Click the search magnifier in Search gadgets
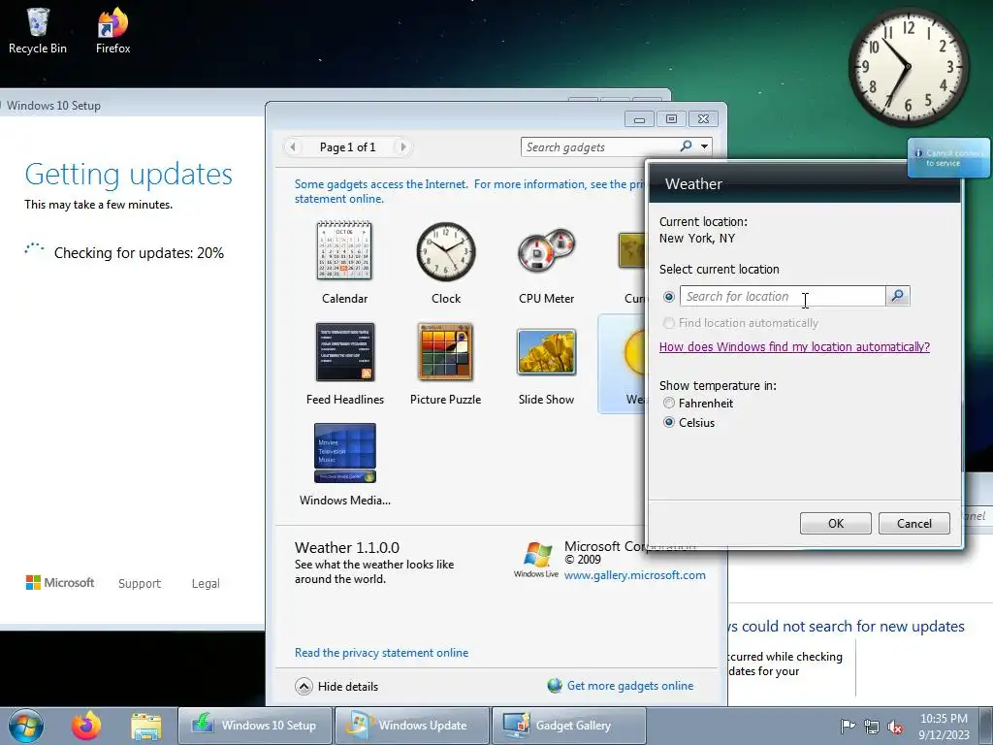Image resolution: width=993 pixels, height=745 pixels. click(x=686, y=146)
